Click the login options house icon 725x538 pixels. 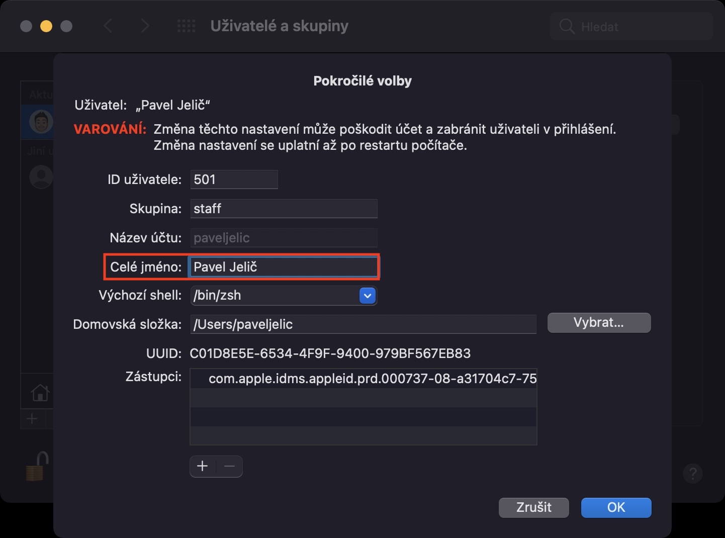(x=40, y=393)
